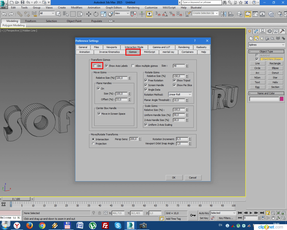
Task: Open the Modify panel tab
Action: pyautogui.click(x=256, y=31)
